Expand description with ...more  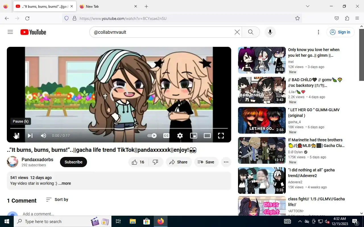tap(65, 183)
